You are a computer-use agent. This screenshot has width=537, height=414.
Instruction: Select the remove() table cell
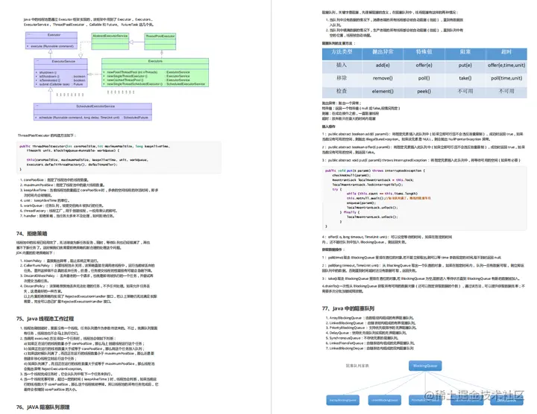(x=383, y=78)
